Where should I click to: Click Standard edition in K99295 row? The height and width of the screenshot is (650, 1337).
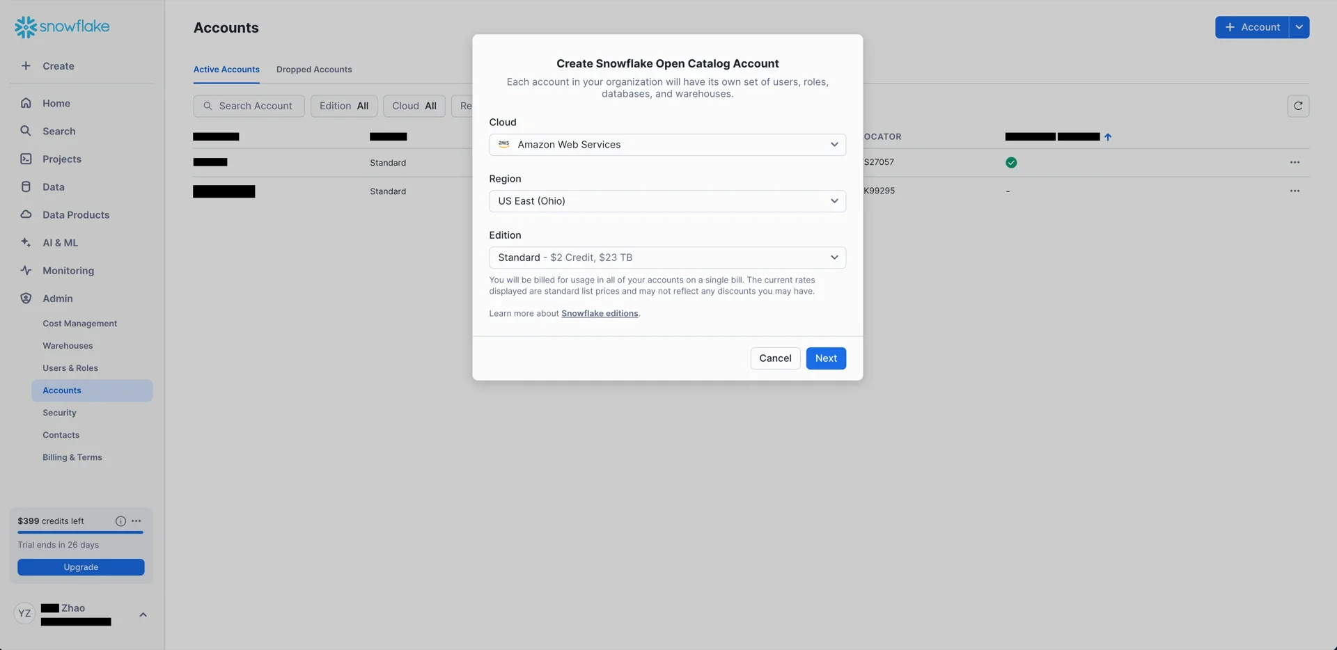point(388,191)
